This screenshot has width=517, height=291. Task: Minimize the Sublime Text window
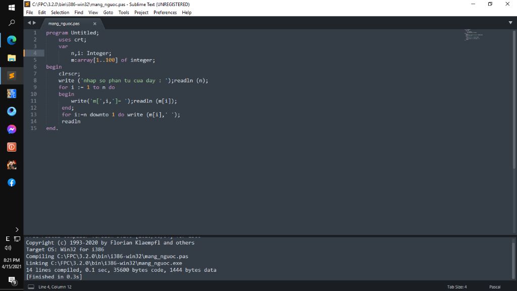point(473,4)
